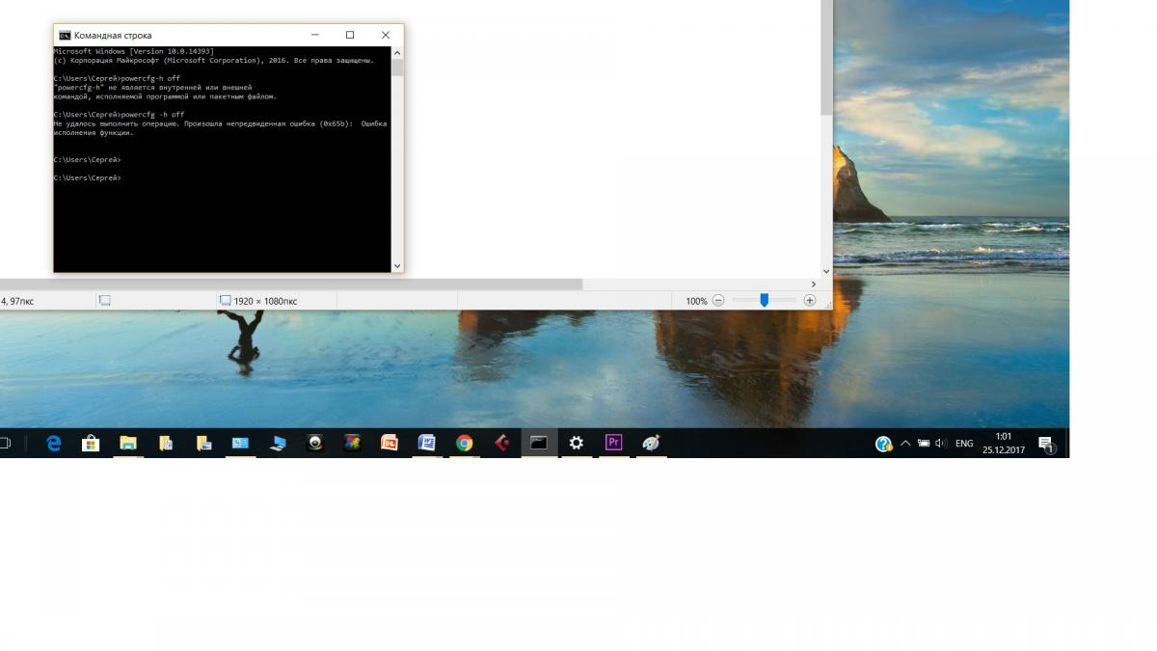Open the webcam app taskbar icon
This screenshot has width=1157, height=651.
point(314,444)
